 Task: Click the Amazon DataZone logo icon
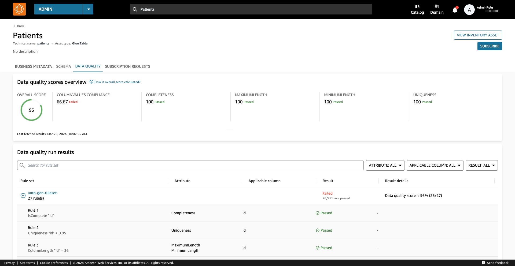[19, 9]
